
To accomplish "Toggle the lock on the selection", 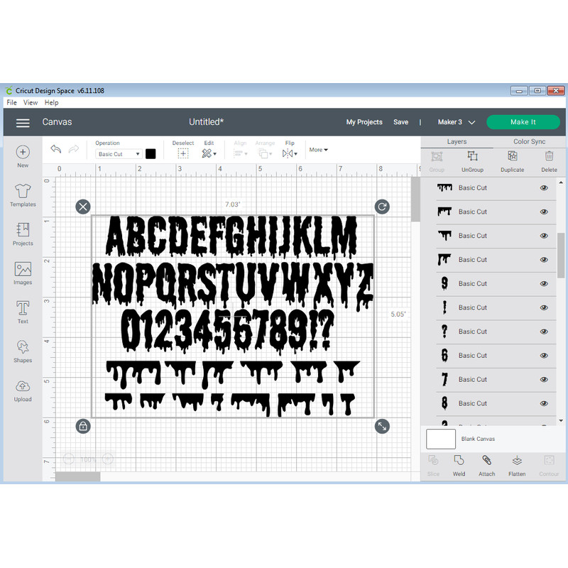I will pos(83,426).
